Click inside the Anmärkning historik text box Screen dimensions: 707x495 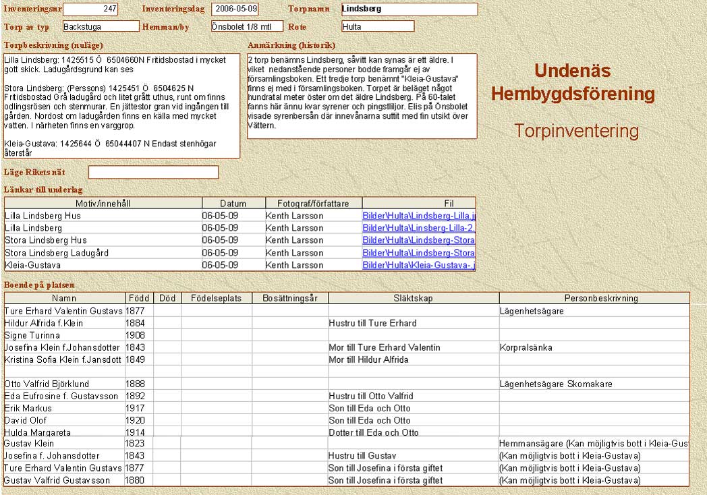point(362,96)
